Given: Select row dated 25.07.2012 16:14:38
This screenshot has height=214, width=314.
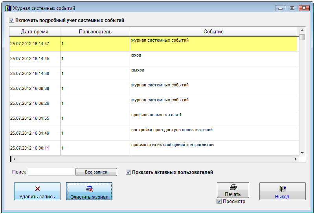Looking at the screenshot, I should pos(153,73).
